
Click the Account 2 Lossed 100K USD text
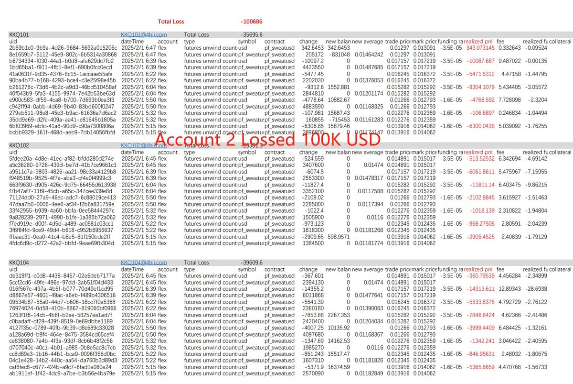click(268, 140)
